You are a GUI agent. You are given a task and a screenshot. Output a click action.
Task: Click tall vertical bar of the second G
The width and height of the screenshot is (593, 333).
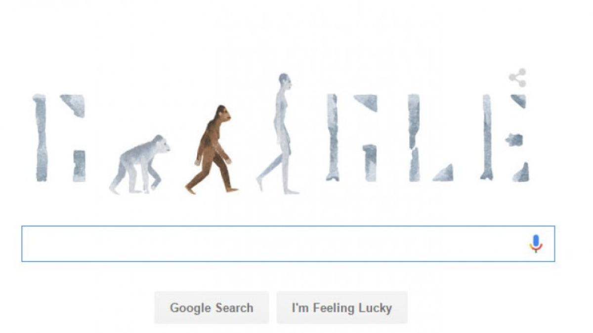point(333,138)
